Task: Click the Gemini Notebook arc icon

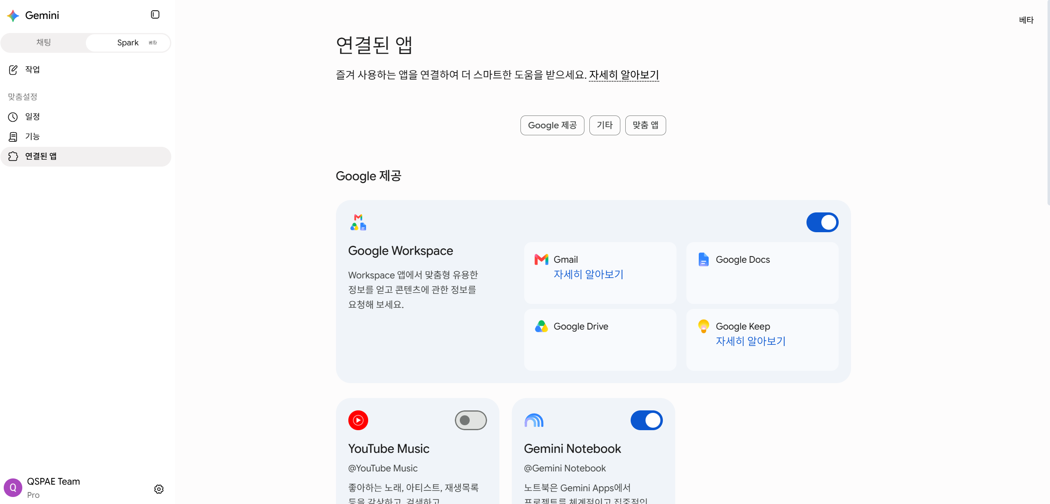Action: (534, 420)
